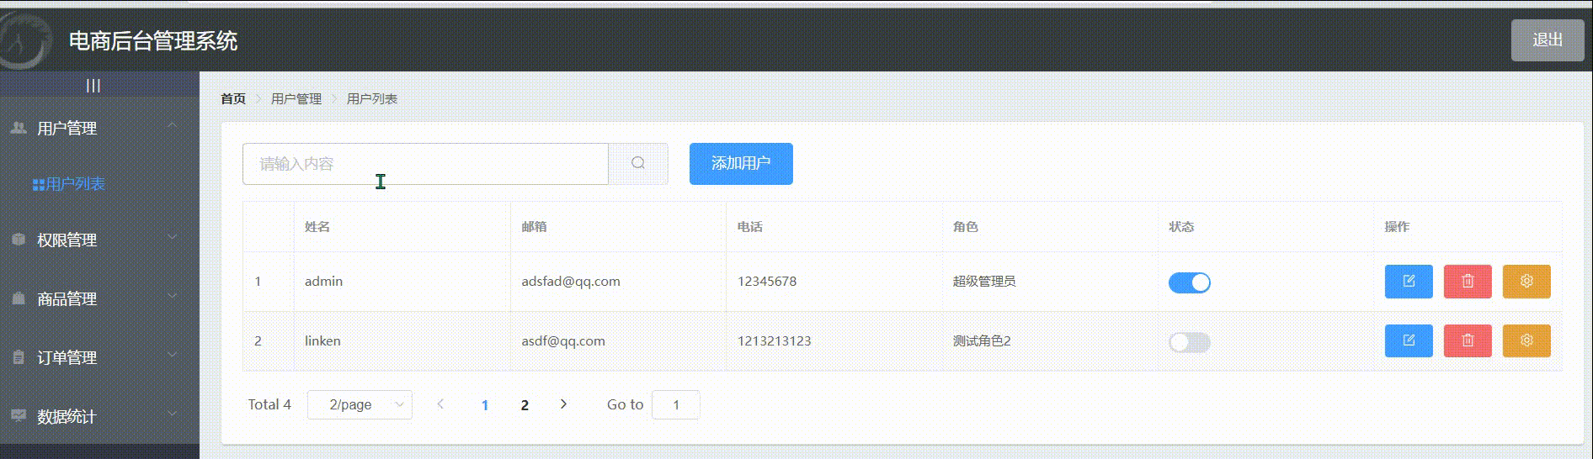This screenshot has height=459, width=1593.
Task: Click the asdf@qq.com email cell
Action: [563, 340]
